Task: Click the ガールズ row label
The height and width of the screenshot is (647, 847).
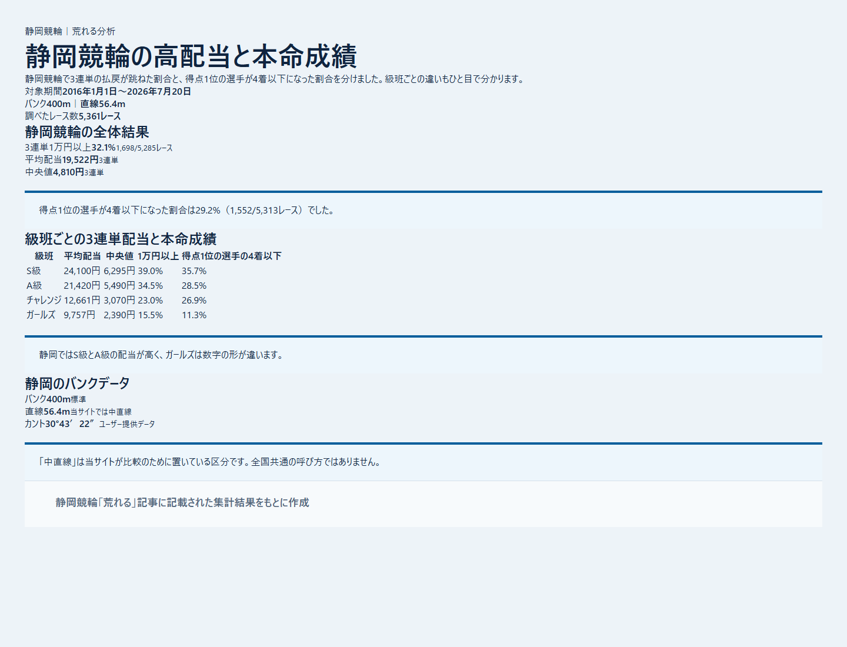Action: [41, 315]
